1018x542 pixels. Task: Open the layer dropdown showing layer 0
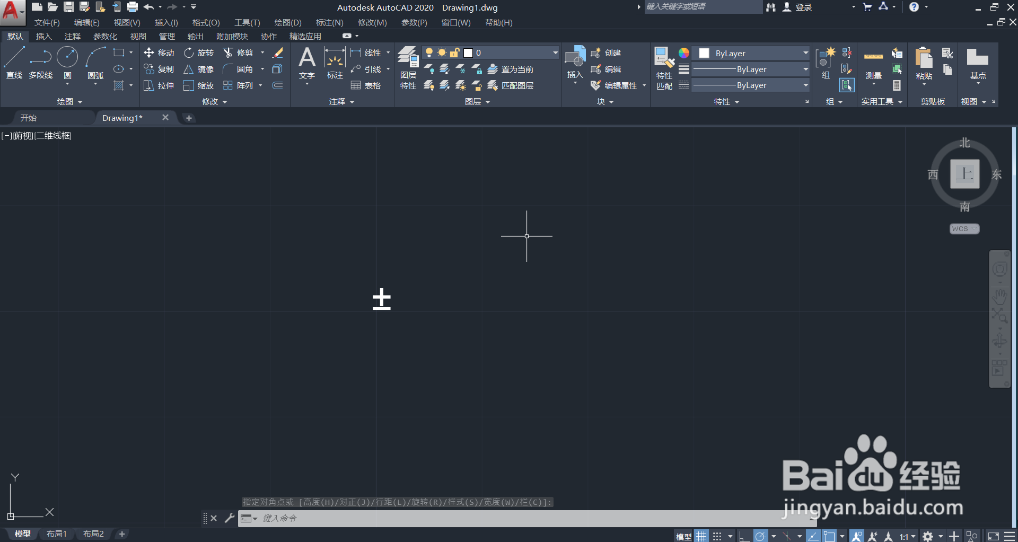(x=490, y=53)
